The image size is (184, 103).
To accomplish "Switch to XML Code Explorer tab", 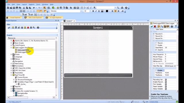I will 34,17.
